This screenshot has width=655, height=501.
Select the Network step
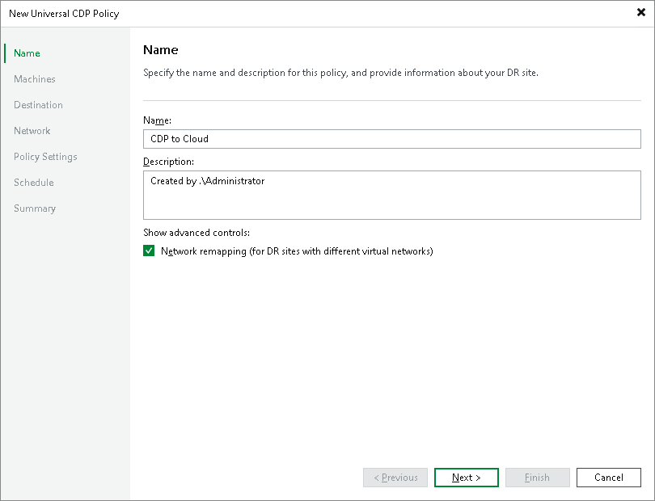32,130
